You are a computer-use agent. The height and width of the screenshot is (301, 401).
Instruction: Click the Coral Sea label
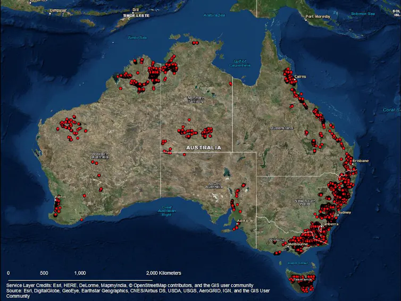pos(391,110)
